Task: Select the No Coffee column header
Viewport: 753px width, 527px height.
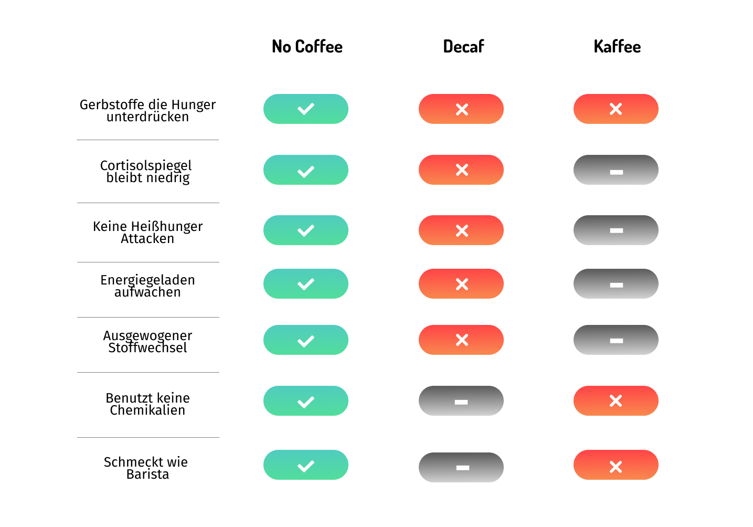Action: click(307, 47)
